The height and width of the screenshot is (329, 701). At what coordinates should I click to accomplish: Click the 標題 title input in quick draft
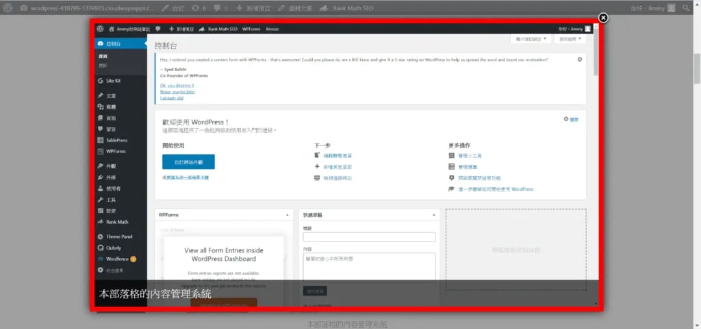[369, 237]
